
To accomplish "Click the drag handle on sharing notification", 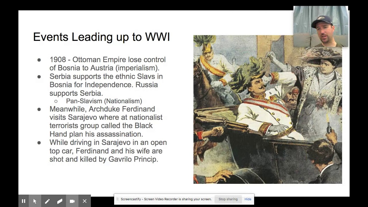I will coord(117,199).
